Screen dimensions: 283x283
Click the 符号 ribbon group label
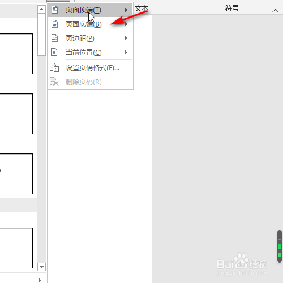(232, 8)
